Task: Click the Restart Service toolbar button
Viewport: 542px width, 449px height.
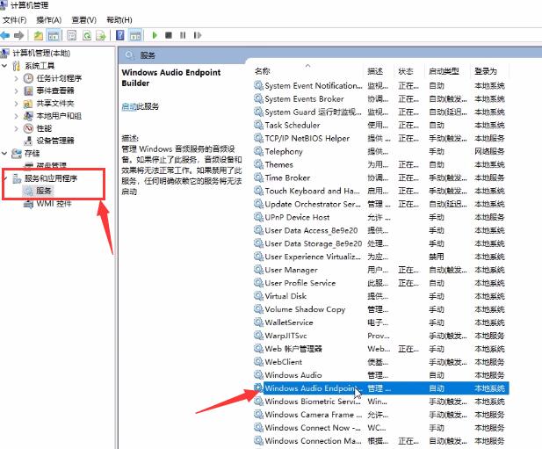Action: click(197, 35)
